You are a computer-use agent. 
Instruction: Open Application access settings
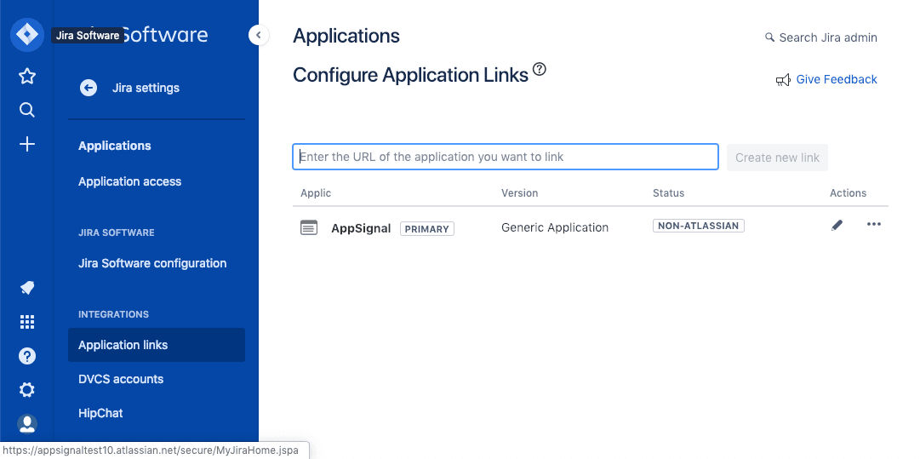129,181
